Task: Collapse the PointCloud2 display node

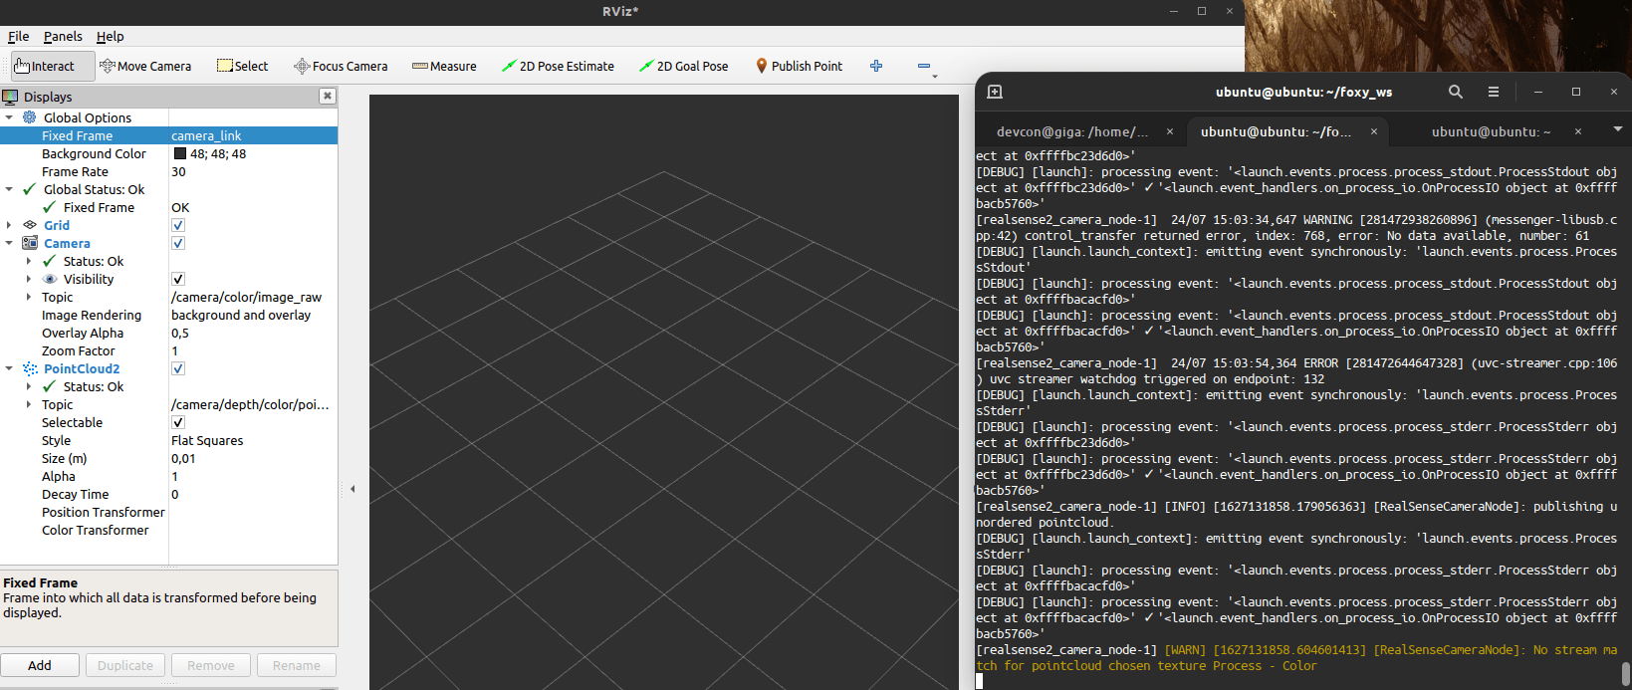Action: pyautogui.click(x=9, y=368)
